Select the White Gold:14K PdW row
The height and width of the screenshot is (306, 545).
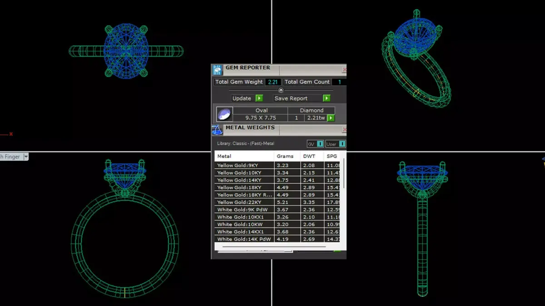(277, 239)
